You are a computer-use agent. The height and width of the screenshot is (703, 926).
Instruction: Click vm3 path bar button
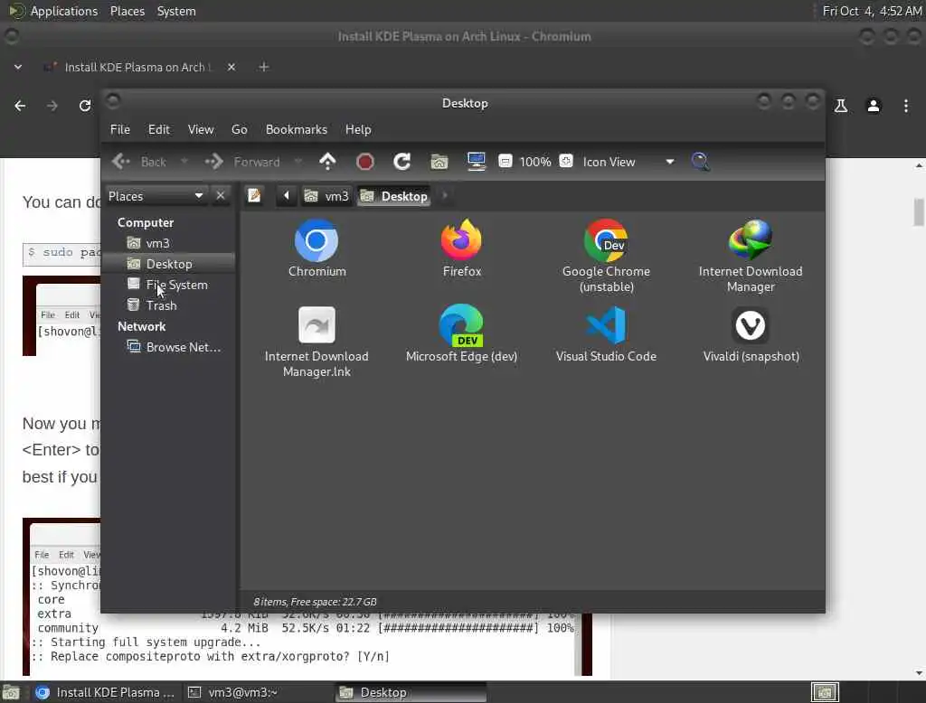[326, 196]
